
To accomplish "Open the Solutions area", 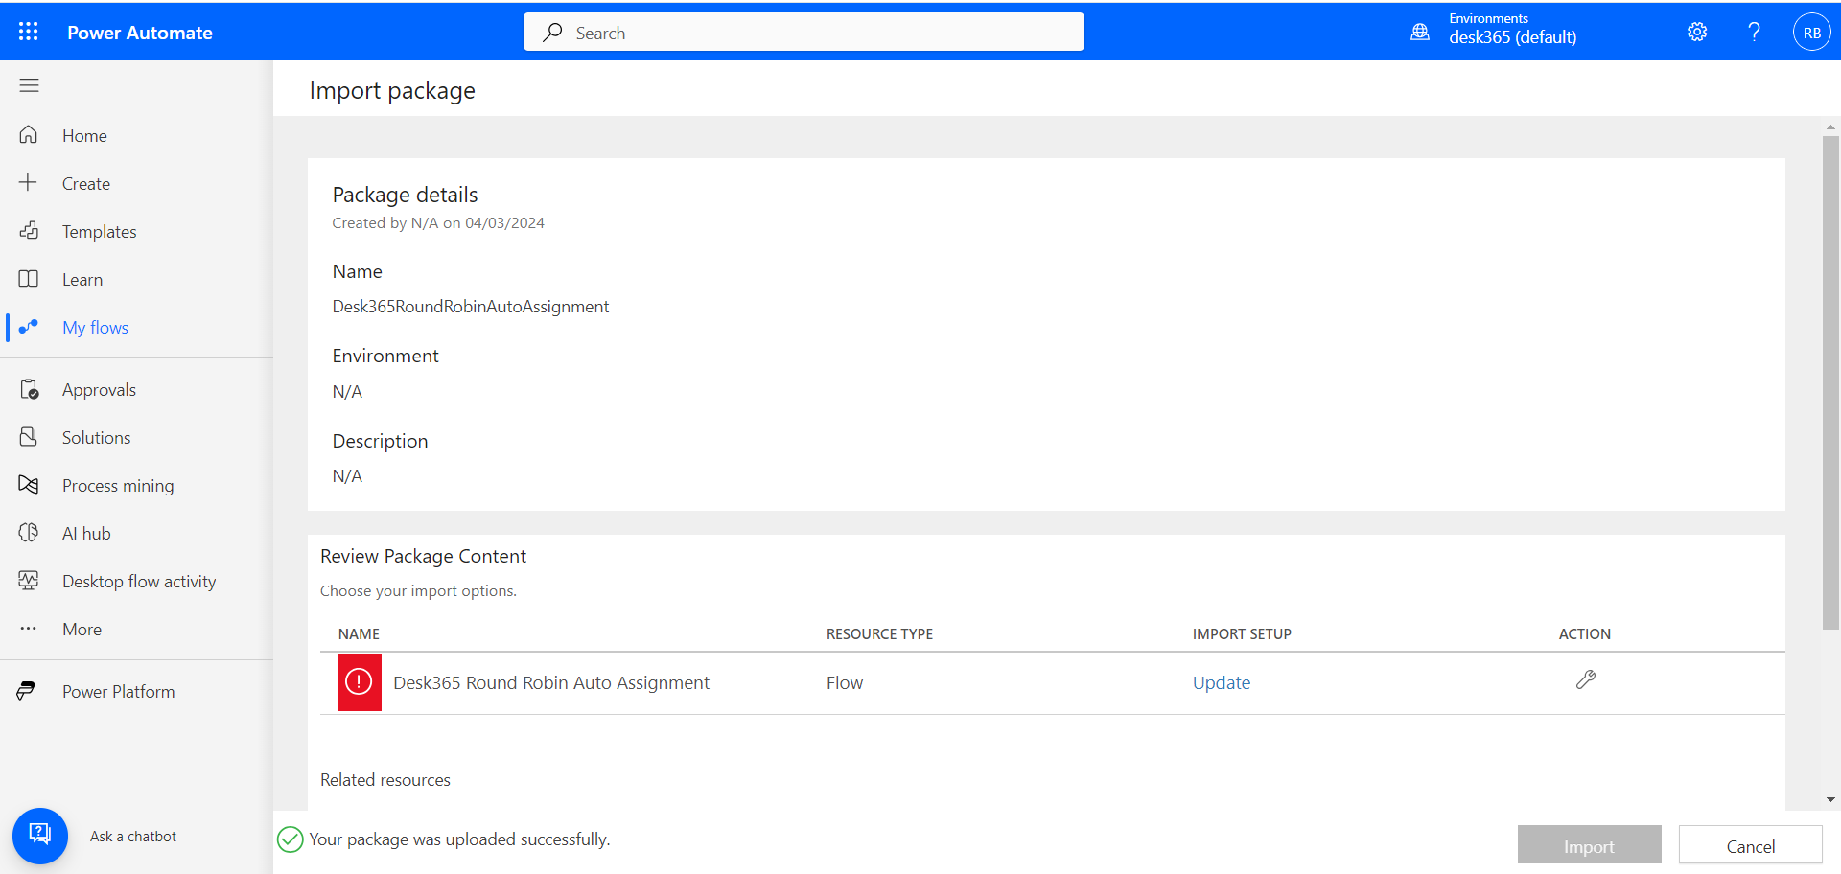I will [96, 437].
